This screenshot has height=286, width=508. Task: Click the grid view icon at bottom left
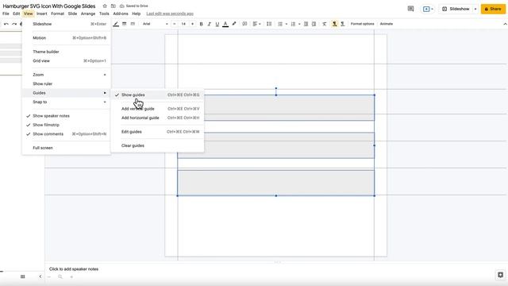[23, 276]
